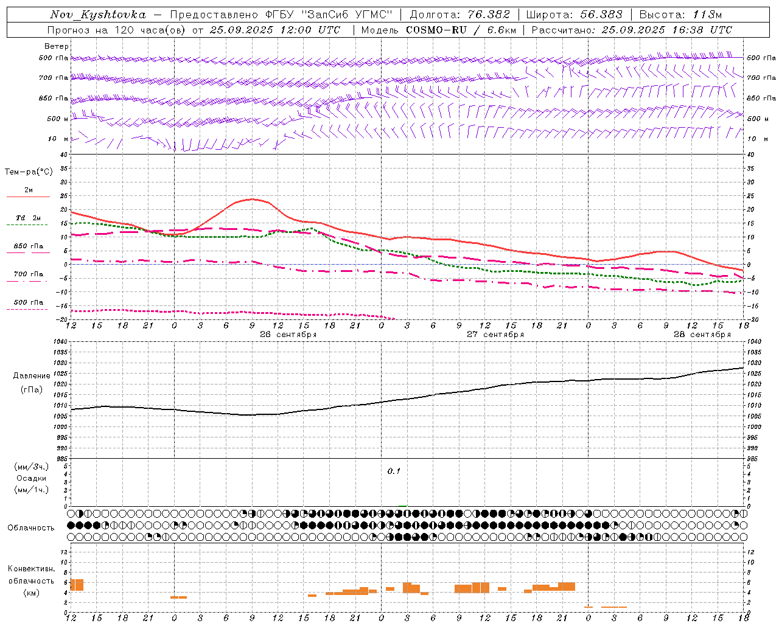The height and width of the screenshot is (623, 779).
Task: Select the longitude value Долгота: 76.382
Action: pyautogui.click(x=459, y=15)
